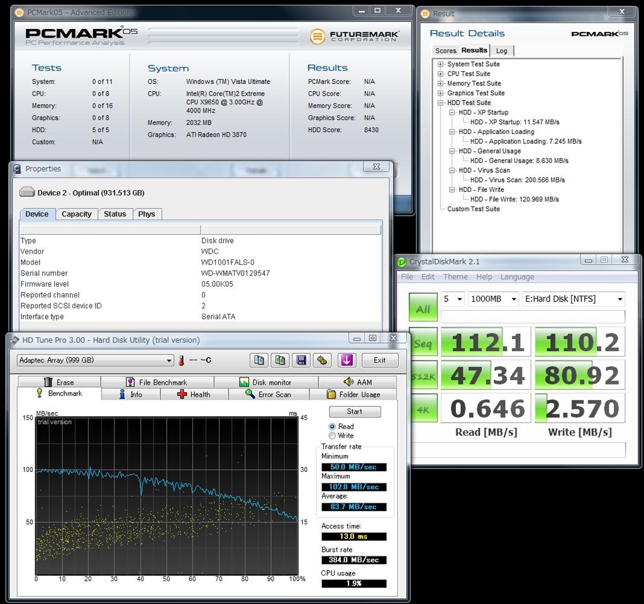The height and width of the screenshot is (604, 644).
Task: Click the purple down-arrow icon in HD Tune
Action: click(x=347, y=360)
